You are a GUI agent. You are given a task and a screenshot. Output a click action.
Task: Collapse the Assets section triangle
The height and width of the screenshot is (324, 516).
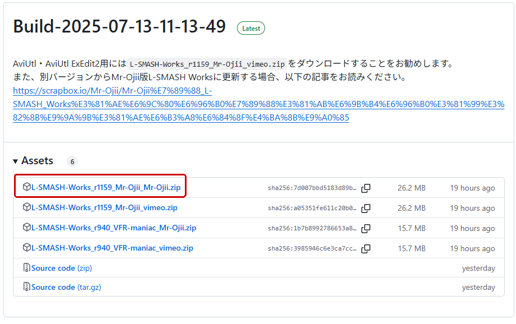click(15, 161)
